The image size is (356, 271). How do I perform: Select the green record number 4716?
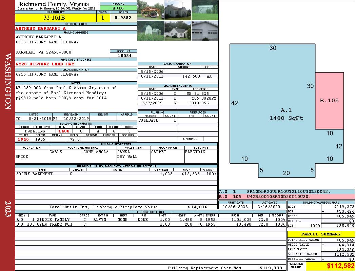tap(118, 8)
